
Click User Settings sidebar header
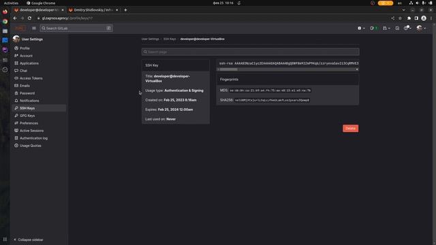(28, 39)
